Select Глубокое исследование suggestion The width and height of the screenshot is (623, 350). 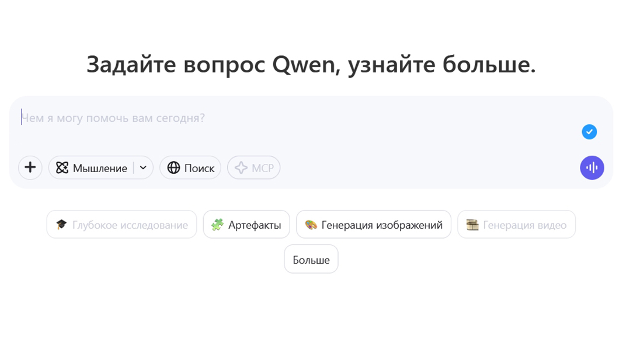pos(121,225)
